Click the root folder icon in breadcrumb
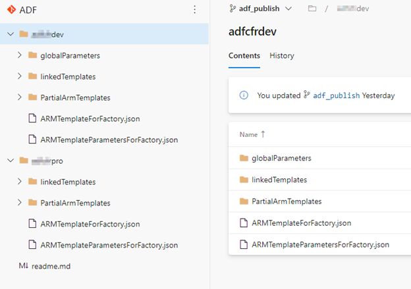The image size is (411, 289). click(312, 9)
